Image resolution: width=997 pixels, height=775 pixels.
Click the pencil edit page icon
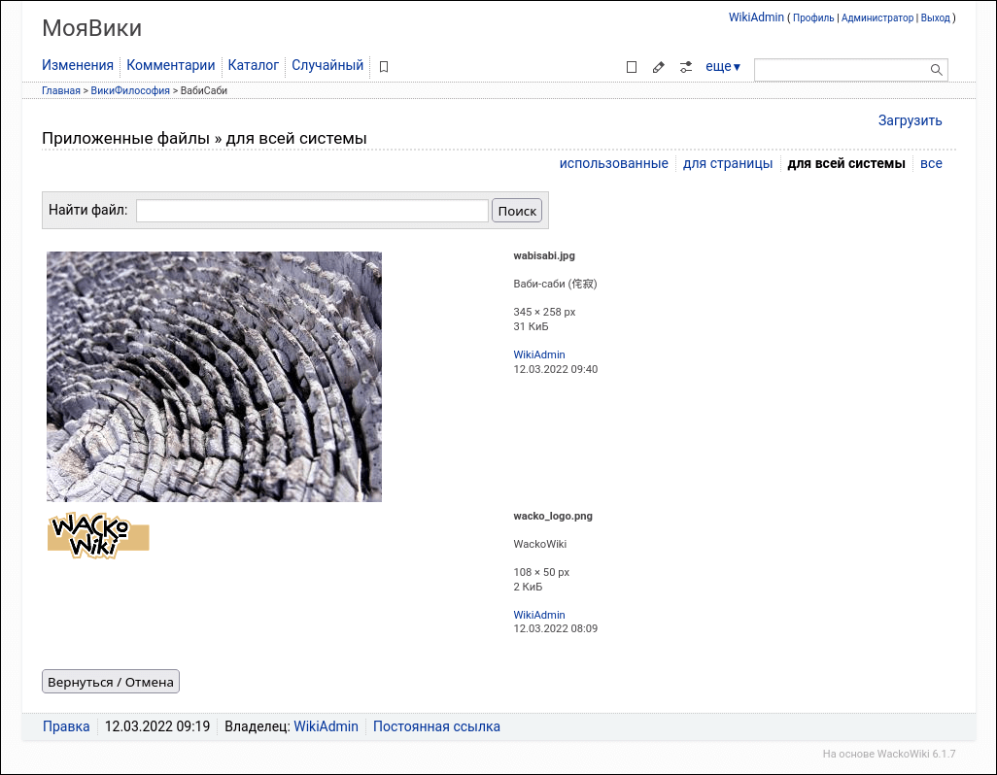pos(659,67)
